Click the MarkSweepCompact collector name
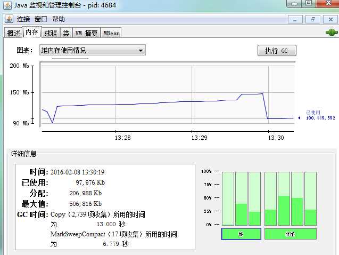Screen dimensions: 339x255 [x=78, y=234]
